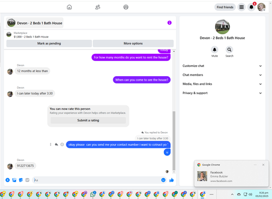Open notifications bell with red badge
Image resolution: width=272 pixels, height=199 pixels.
point(251,7)
